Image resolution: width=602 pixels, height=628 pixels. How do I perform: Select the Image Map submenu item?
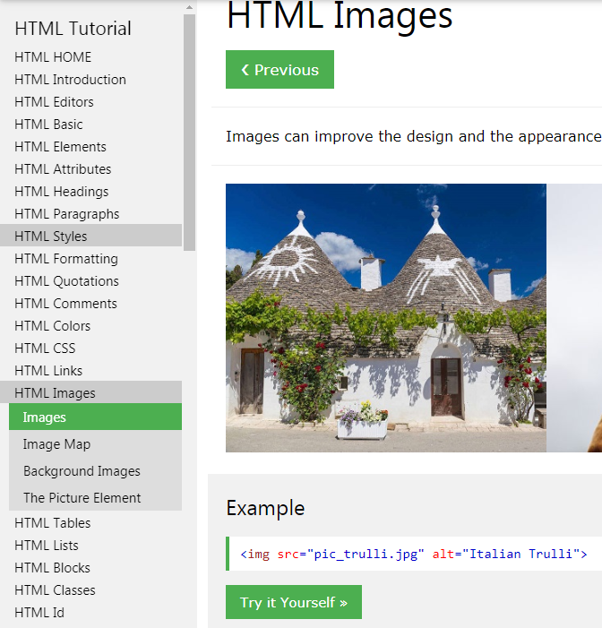point(95,443)
